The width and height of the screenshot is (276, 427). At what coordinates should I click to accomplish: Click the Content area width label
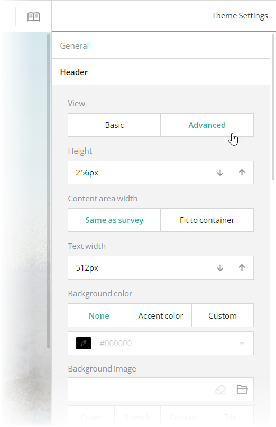click(103, 199)
